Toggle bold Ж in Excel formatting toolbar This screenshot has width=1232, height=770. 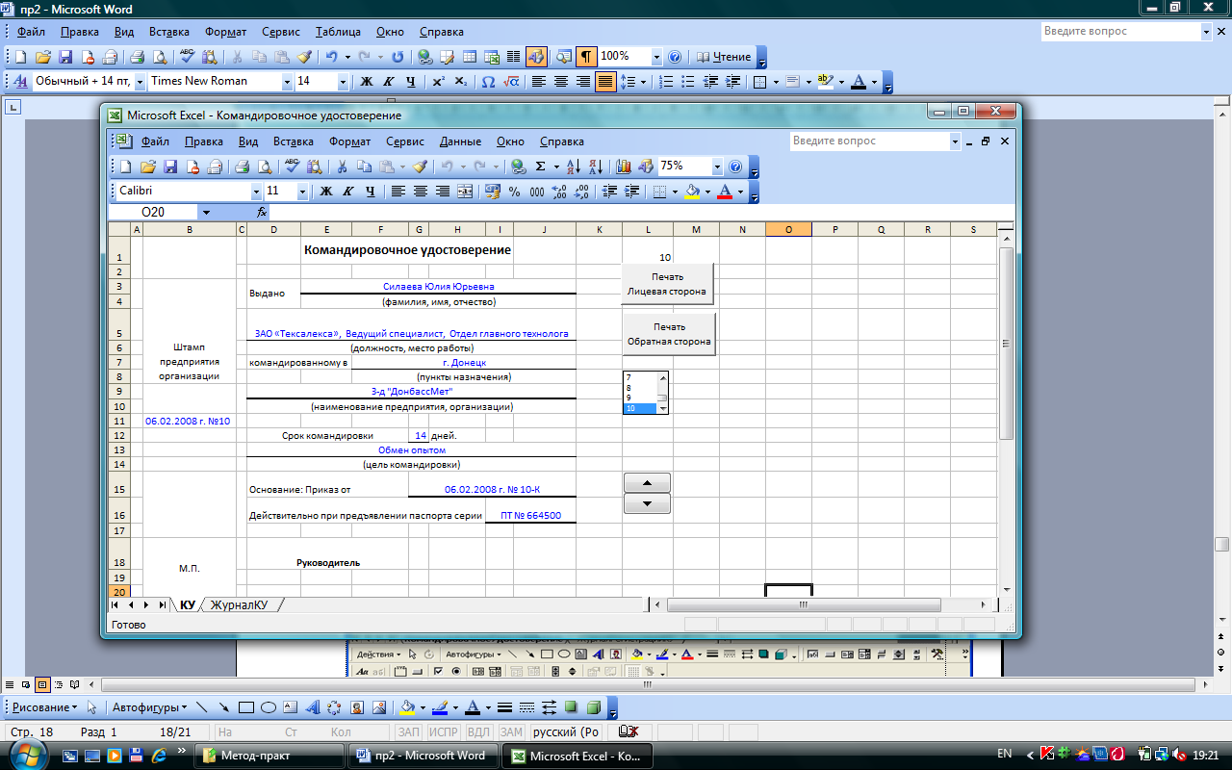tap(325, 192)
